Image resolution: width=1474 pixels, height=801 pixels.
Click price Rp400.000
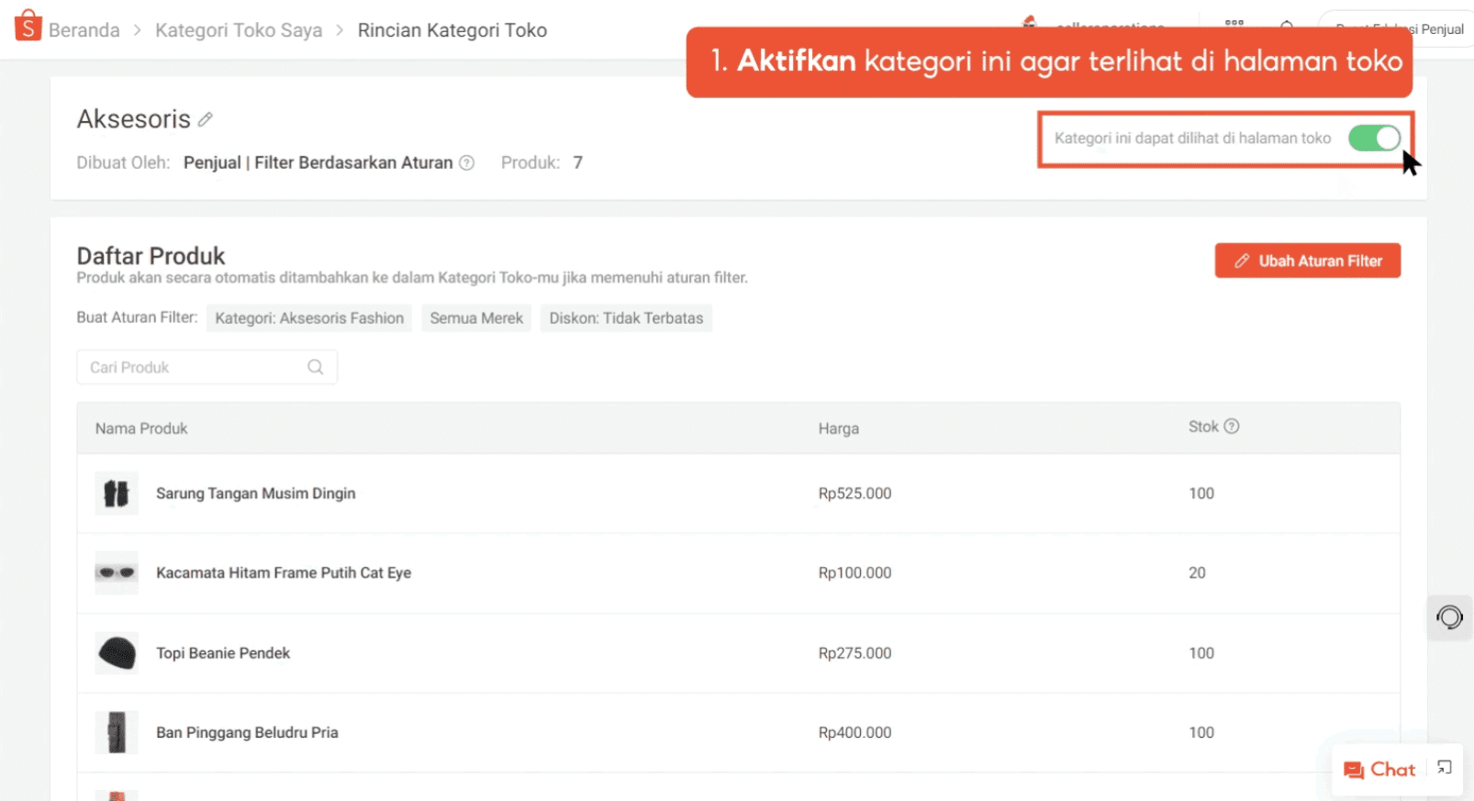coord(854,732)
